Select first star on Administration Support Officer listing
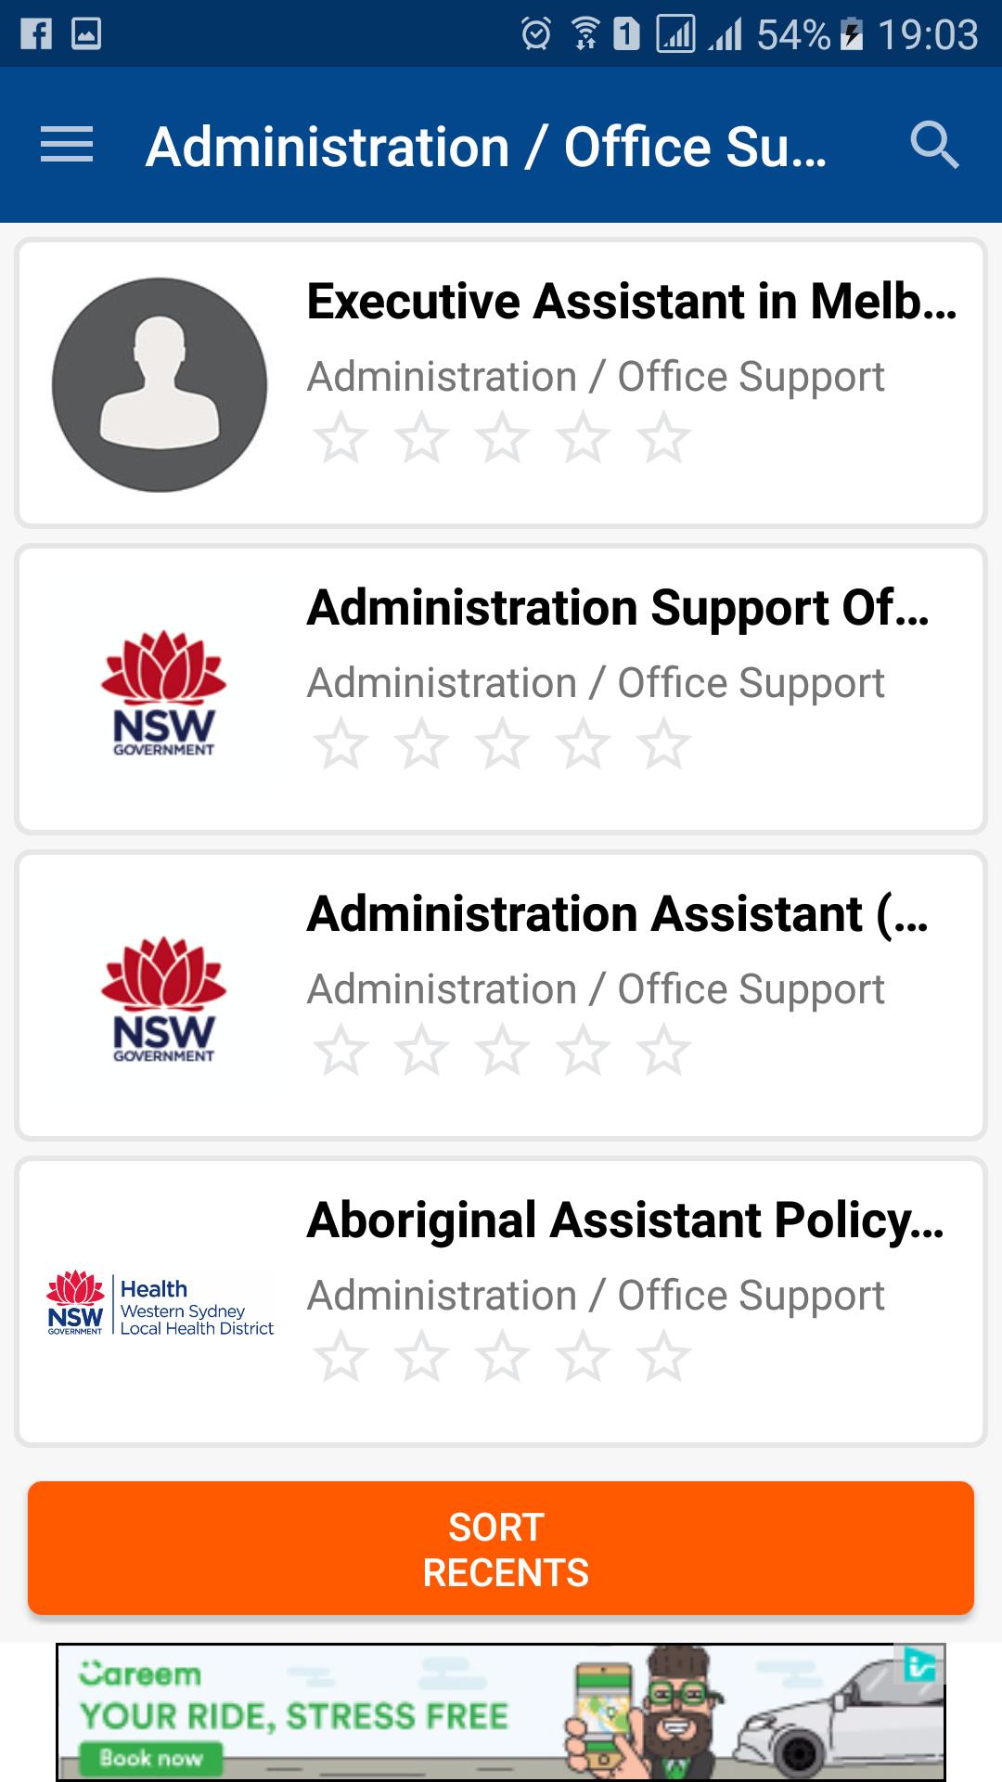The image size is (1002, 1782). click(x=340, y=744)
